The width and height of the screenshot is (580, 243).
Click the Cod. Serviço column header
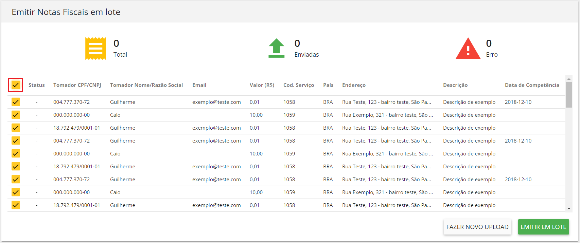pyautogui.click(x=299, y=85)
